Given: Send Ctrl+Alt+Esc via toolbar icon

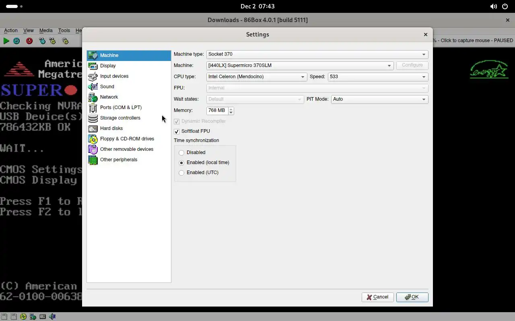Looking at the screenshot, I should point(52,41).
